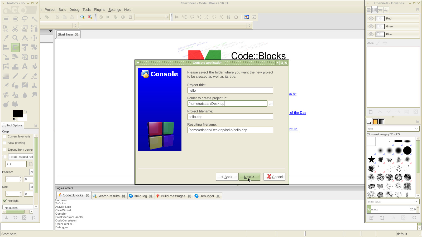
Task: Select the Paintbrush tool in Toolbox
Action: [25, 76]
